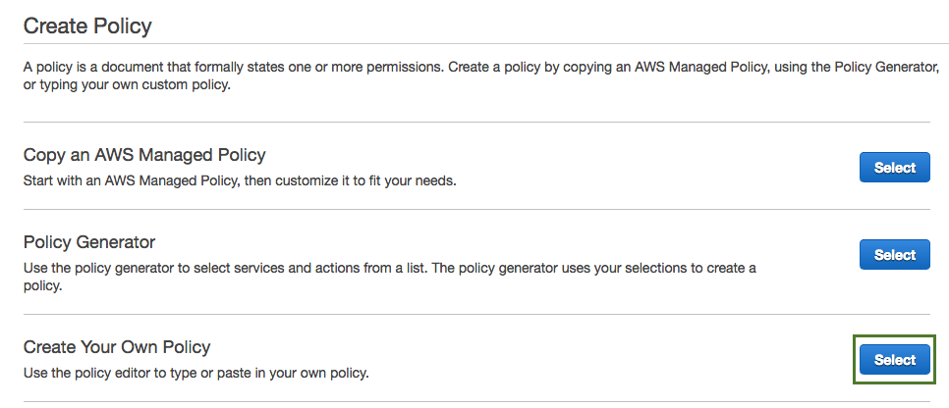Viewport: 949px width, 408px height.
Task: Choose Select beside Create Your Own Policy
Action: pyautogui.click(x=894, y=360)
